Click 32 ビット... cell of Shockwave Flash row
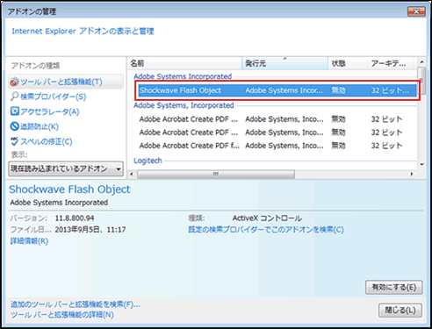The height and width of the screenshot is (329, 432). point(390,90)
